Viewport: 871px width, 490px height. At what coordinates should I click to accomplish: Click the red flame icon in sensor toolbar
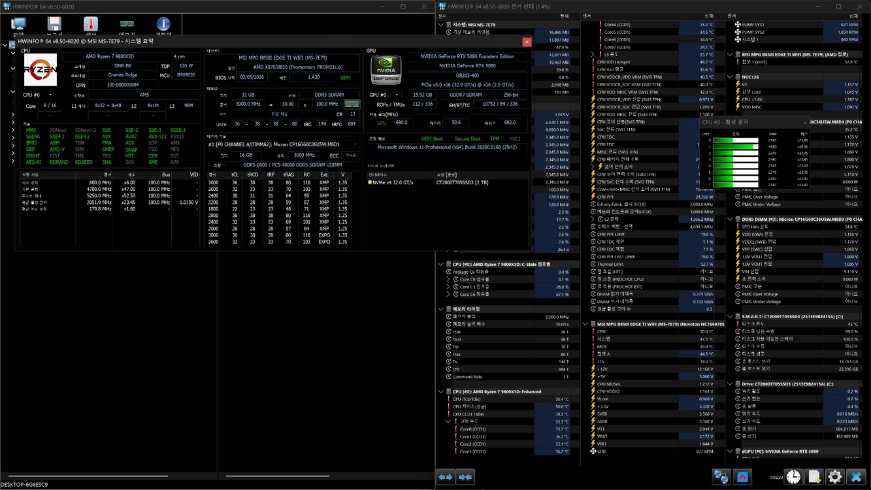743,477
